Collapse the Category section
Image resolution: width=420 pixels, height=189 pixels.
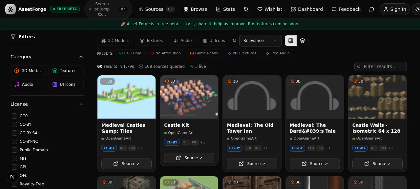click(x=81, y=57)
